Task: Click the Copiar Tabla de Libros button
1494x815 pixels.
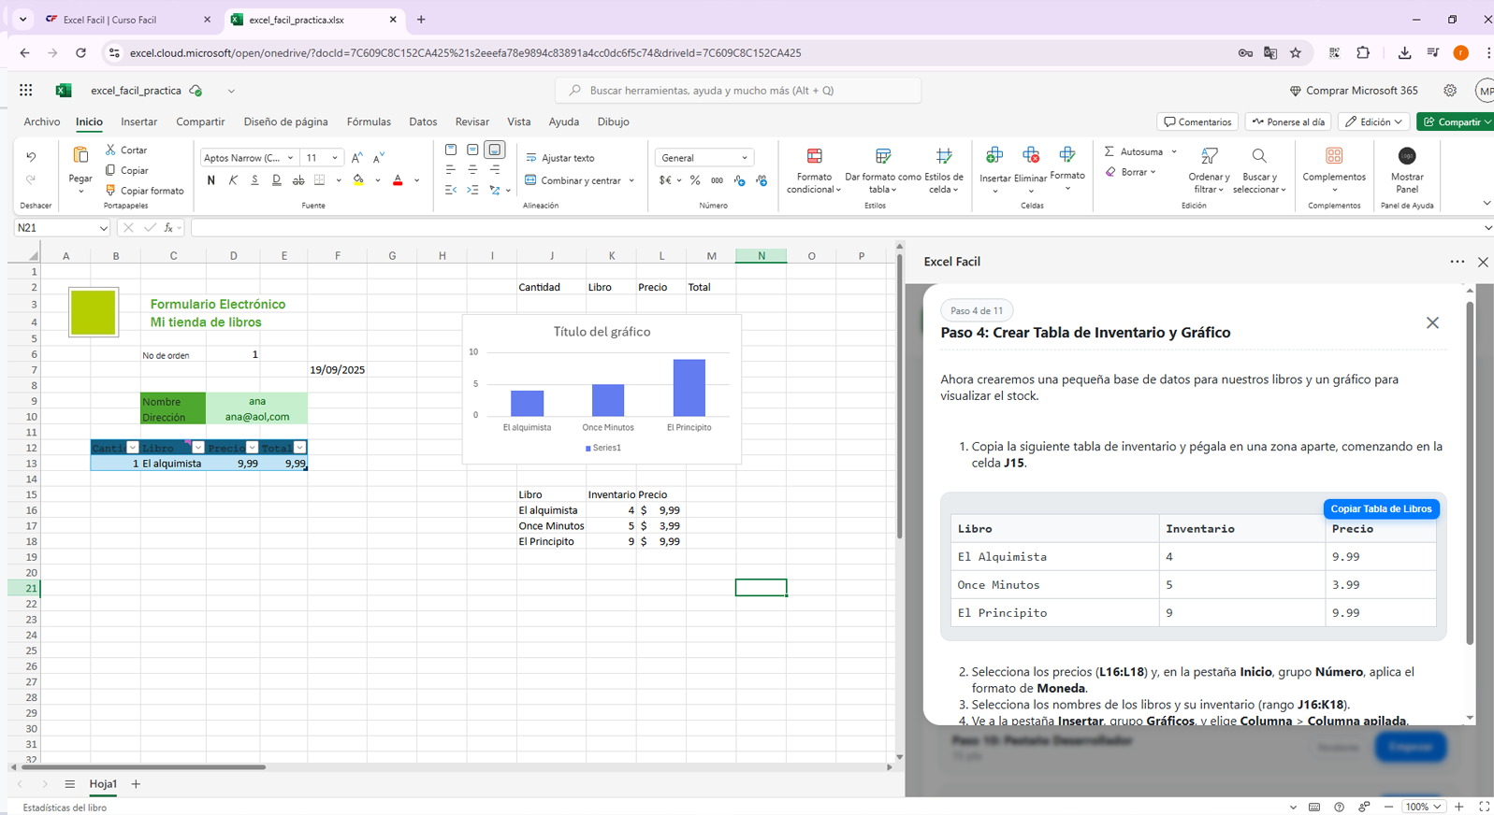Action: point(1381,508)
